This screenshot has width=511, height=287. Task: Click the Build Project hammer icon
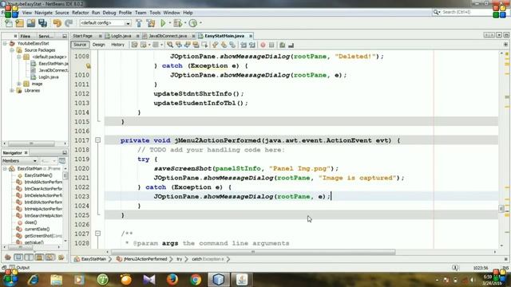coord(139,23)
